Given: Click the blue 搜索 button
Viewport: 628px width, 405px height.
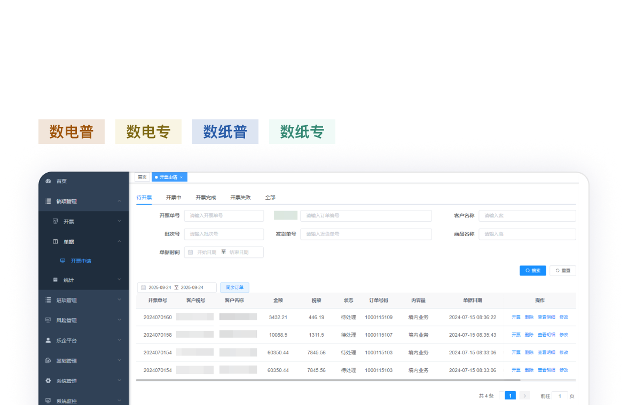Looking at the screenshot, I should click(x=533, y=271).
